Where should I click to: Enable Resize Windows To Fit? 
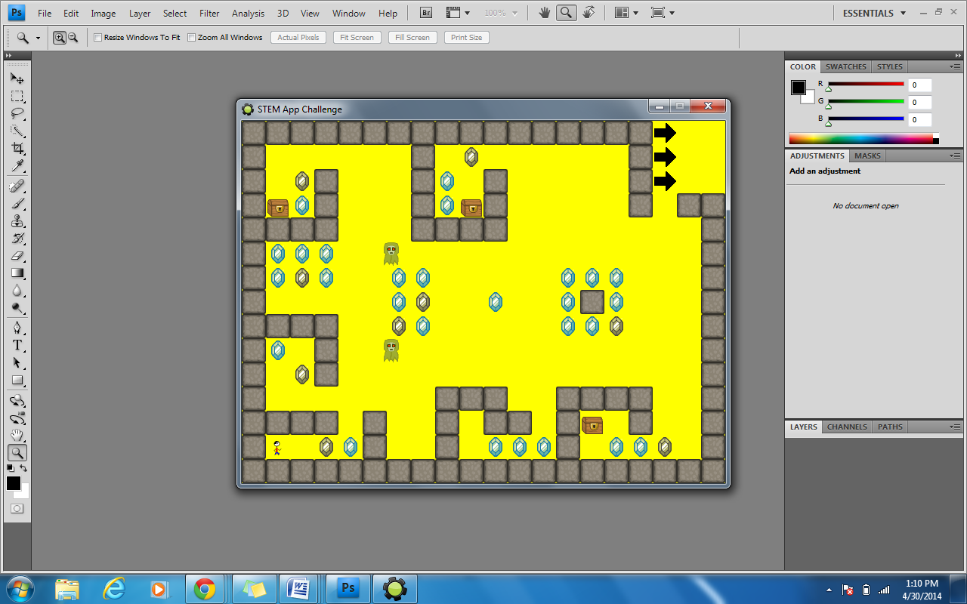pos(97,37)
